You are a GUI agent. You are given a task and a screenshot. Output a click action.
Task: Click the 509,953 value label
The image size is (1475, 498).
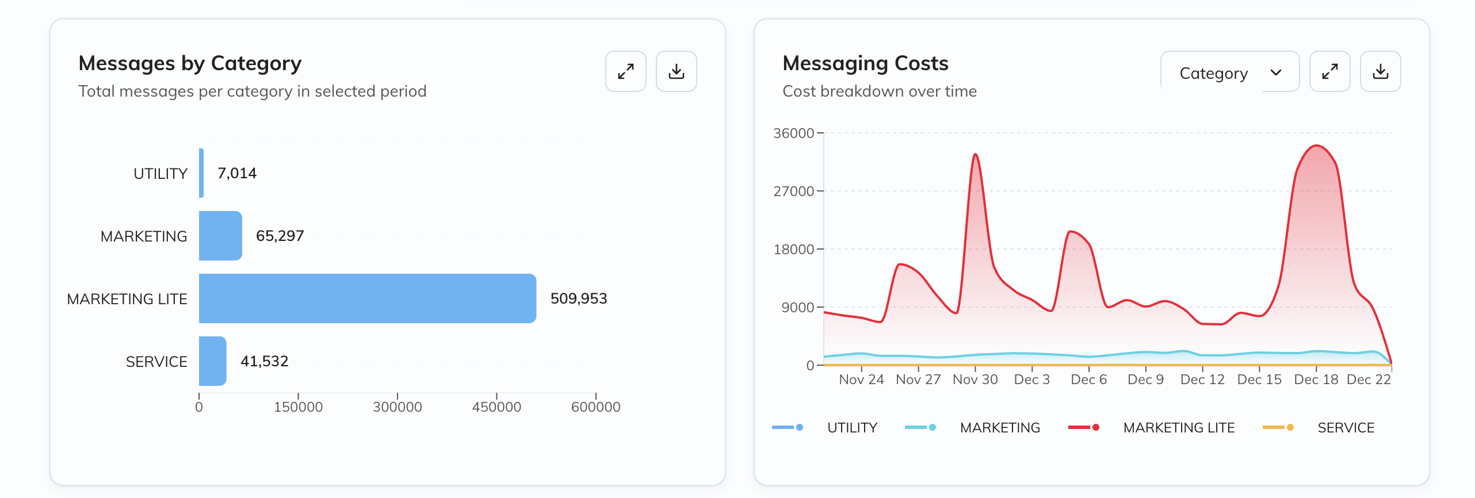coord(578,298)
